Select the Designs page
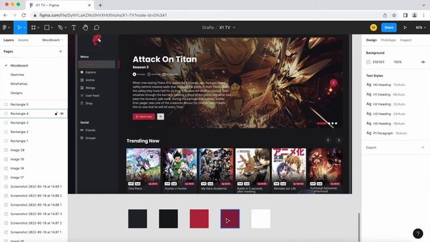 [16, 93]
